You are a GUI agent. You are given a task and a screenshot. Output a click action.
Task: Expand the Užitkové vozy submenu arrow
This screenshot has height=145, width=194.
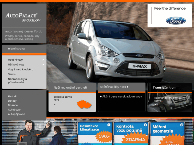tap(43, 65)
